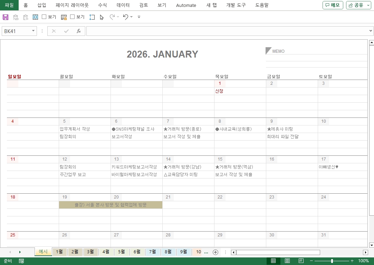This screenshot has height=265, width=374.
Task: Click the macro record icon in status bar
Action: pos(21,261)
